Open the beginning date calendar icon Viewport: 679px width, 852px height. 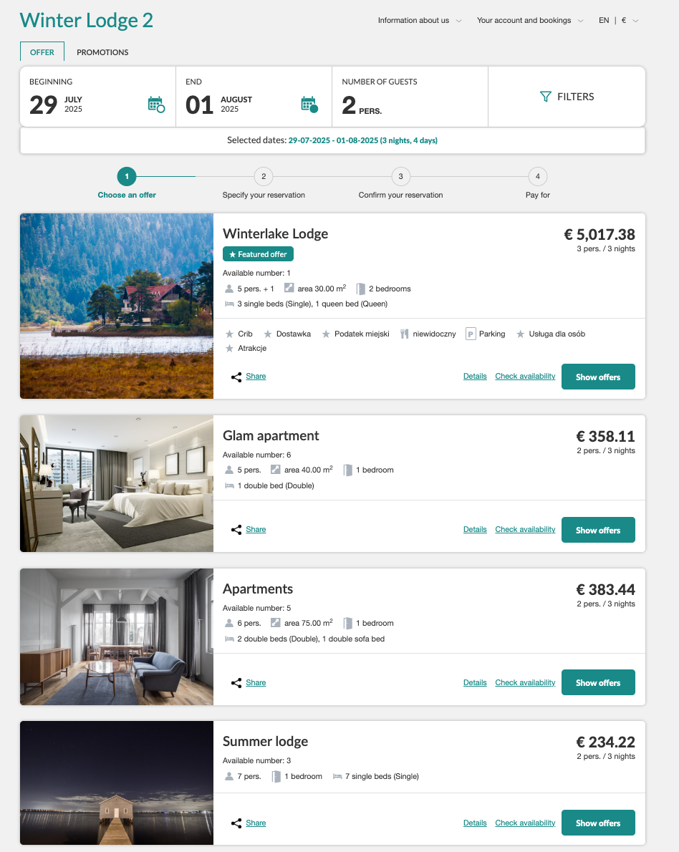click(x=155, y=105)
